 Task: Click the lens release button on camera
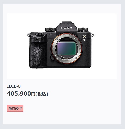pyautogui.click(x=52, y=58)
